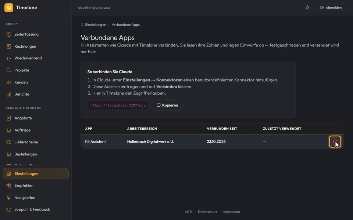Open the AGB footer link
Image resolution: width=353 pixels, height=220 pixels.
188,212
